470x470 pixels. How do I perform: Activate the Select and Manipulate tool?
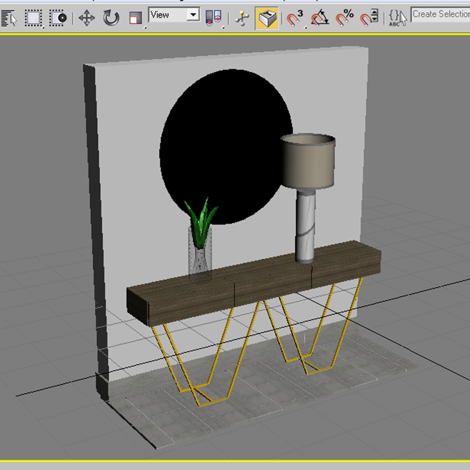click(x=242, y=19)
